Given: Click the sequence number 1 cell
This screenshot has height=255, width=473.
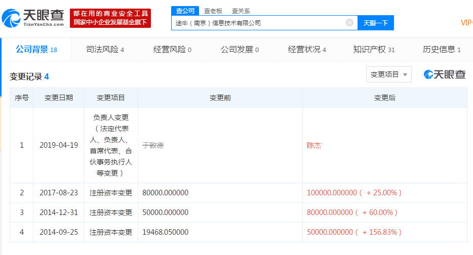Looking at the screenshot, I should [x=21, y=145].
